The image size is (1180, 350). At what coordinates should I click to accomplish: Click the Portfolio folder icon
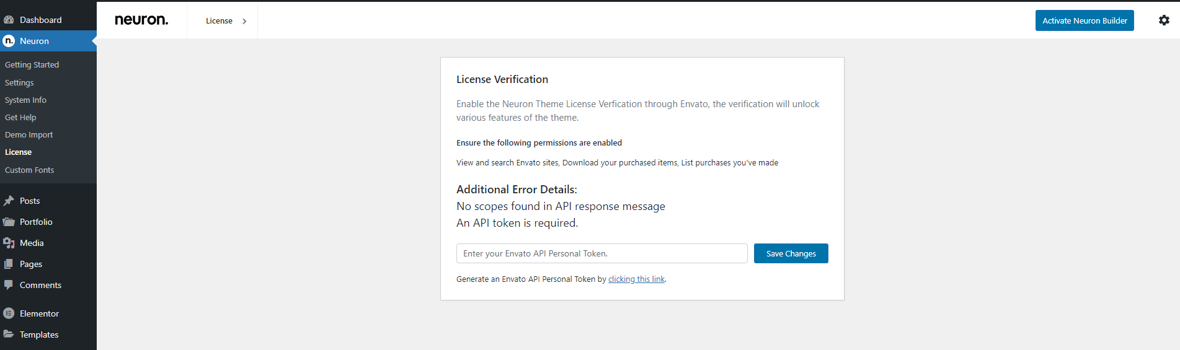pos(9,222)
